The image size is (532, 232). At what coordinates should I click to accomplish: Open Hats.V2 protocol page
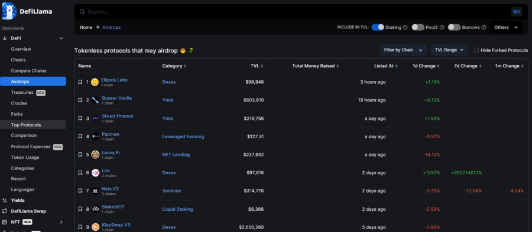coord(111,189)
